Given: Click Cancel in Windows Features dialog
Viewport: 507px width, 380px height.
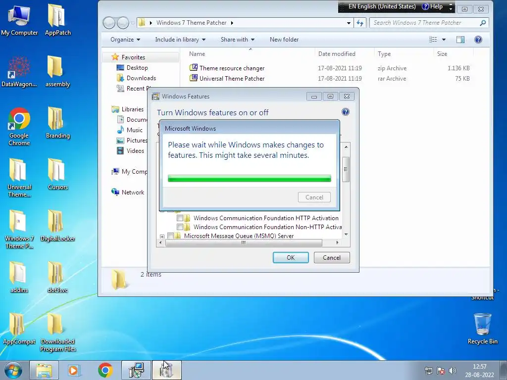Looking at the screenshot, I should [x=332, y=257].
